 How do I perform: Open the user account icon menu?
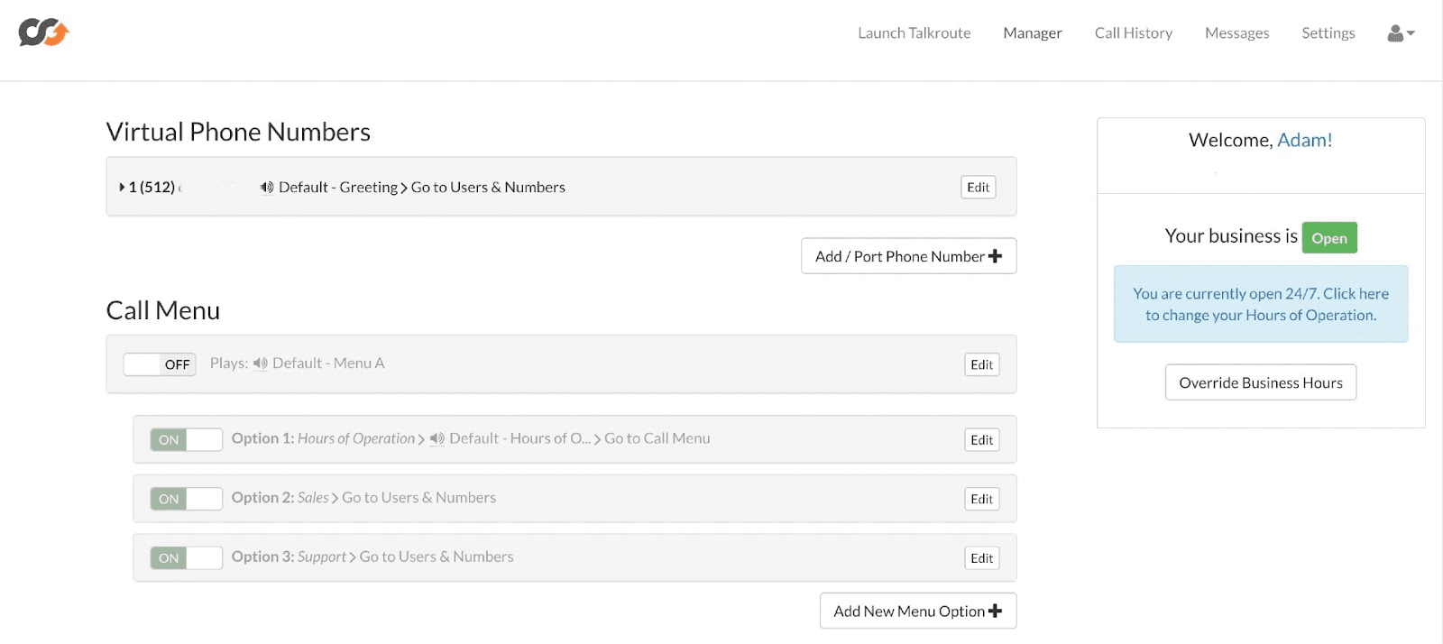[x=1400, y=33]
